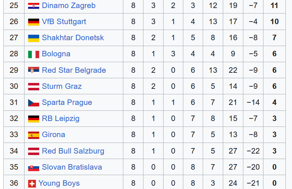This screenshot has height=189, width=292.
Task: Follow the Red Bull Salzburg link
Action: pos(73,151)
